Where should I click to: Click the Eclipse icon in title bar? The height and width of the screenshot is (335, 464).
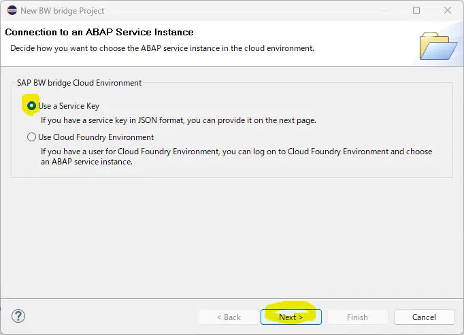pyautogui.click(x=12, y=10)
